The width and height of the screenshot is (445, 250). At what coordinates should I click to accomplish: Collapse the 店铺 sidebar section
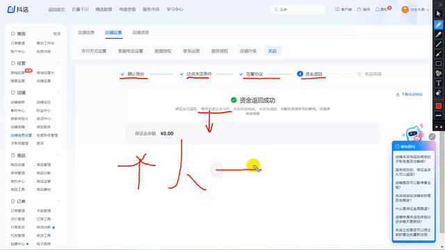pos(58,92)
